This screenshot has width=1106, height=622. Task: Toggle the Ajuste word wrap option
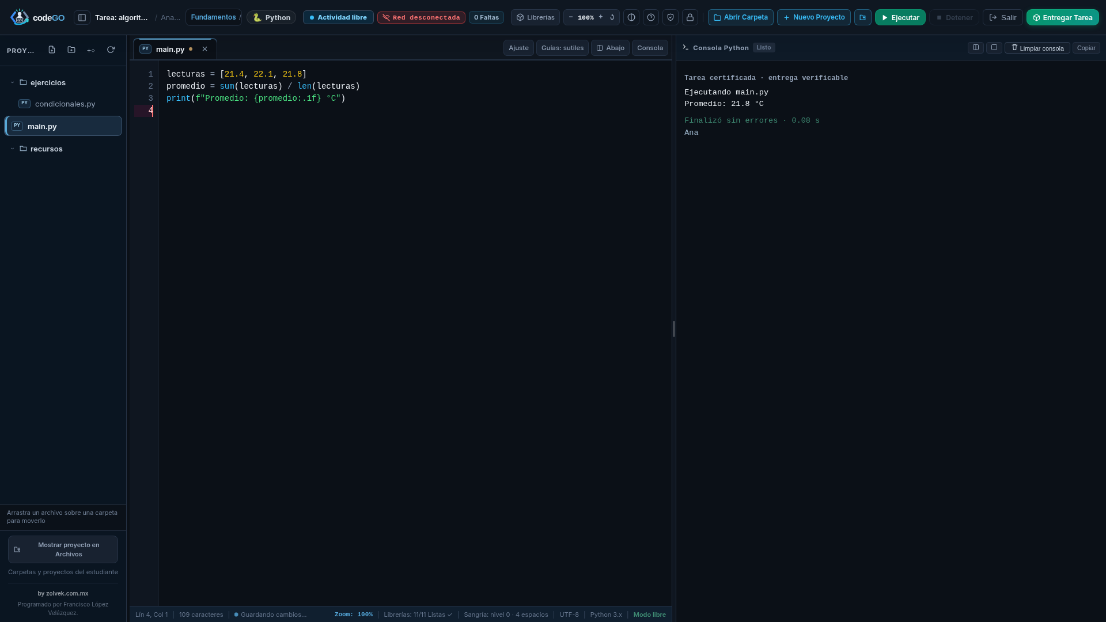518,48
